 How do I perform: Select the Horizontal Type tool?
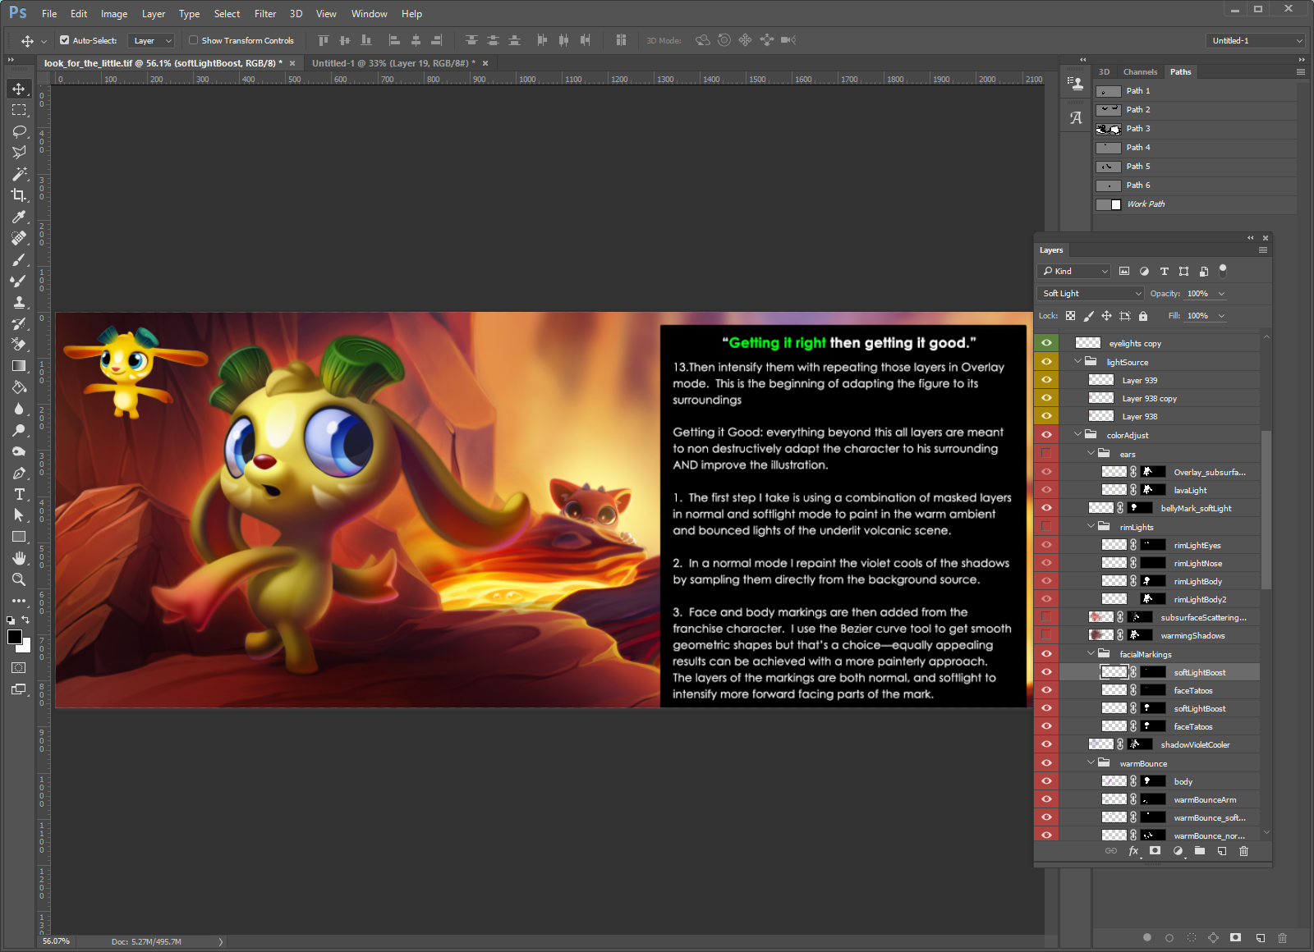click(x=19, y=494)
